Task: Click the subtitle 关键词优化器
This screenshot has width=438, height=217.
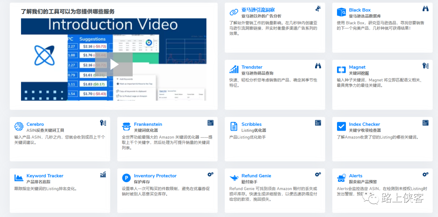Action: [146, 131]
